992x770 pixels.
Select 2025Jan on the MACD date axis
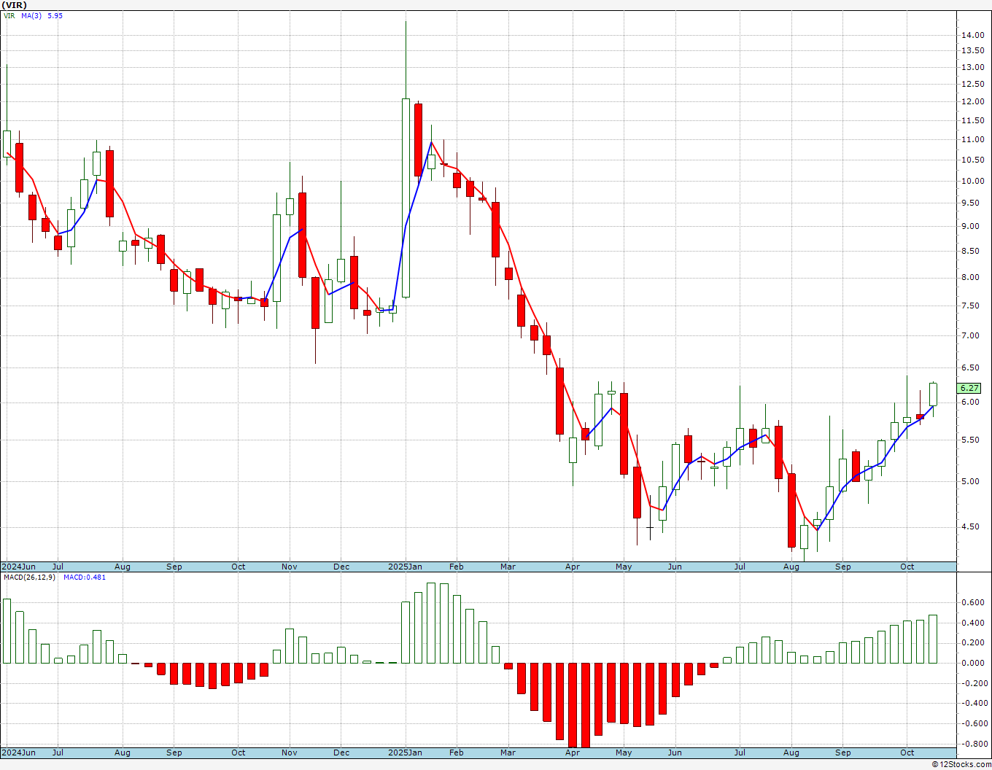[x=405, y=752]
